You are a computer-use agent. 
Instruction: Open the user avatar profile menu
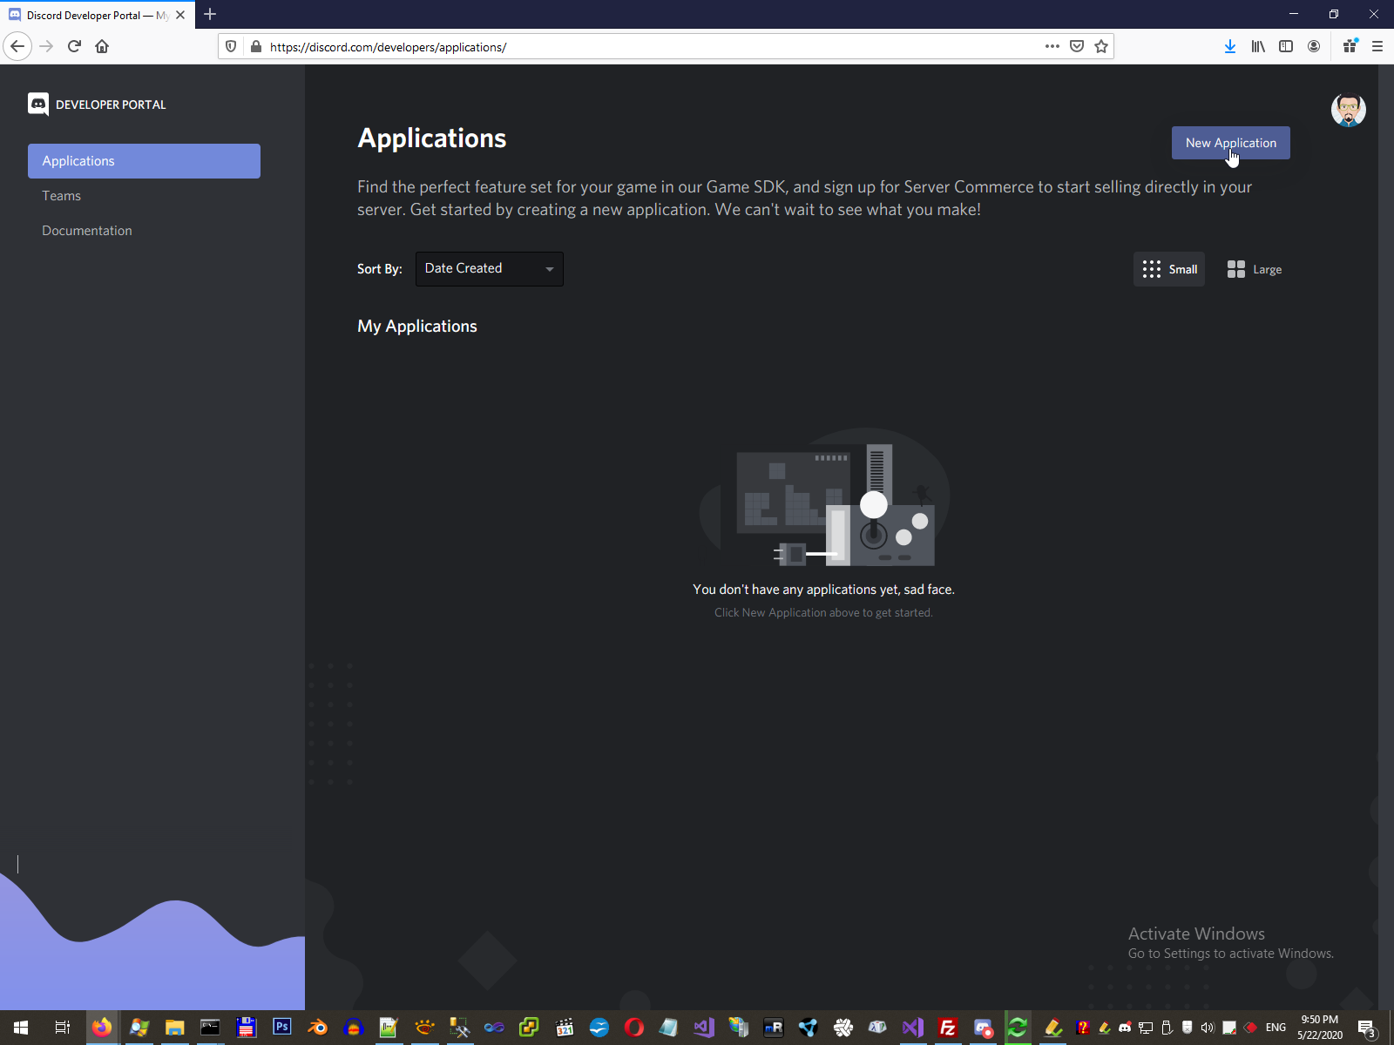pos(1348,110)
